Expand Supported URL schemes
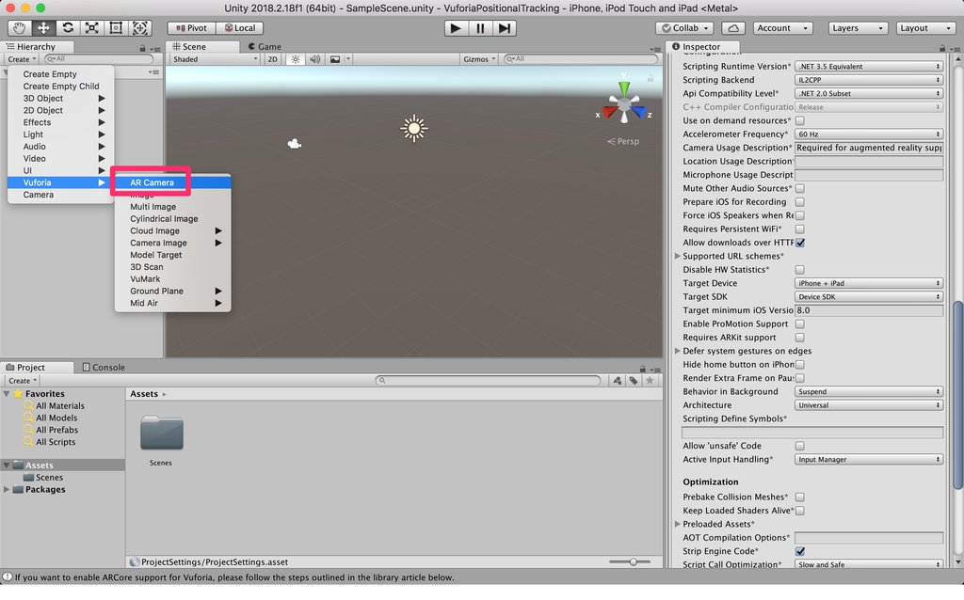The width and height of the screenshot is (964, 600). (678, 256)
